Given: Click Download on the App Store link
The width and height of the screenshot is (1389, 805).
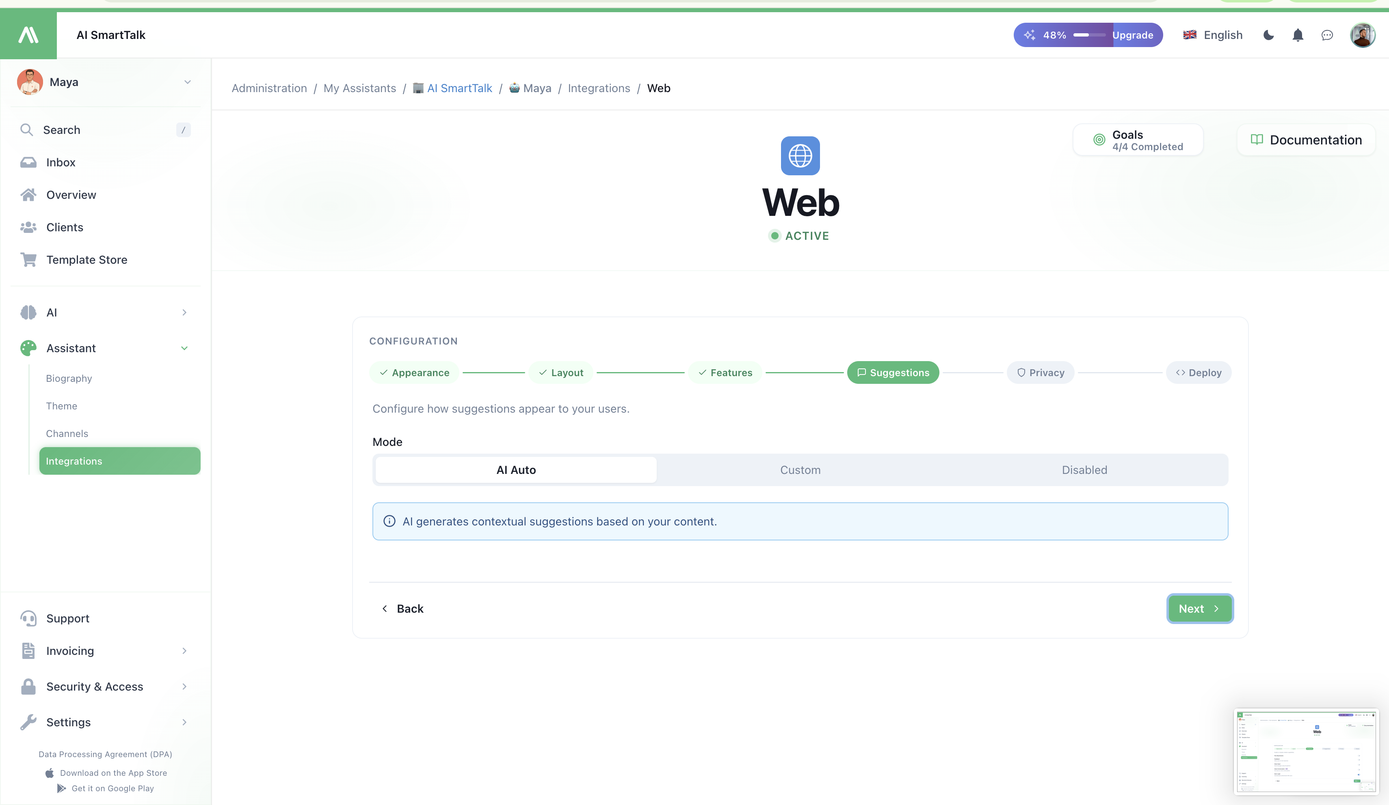Looking at the screenshot, I should pos(106,773).
